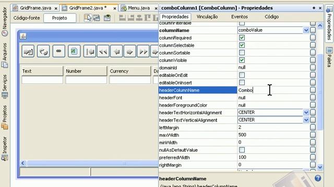Click the next record arrow button
Viewport: 334px width, 187px height.
click(130, 51)
